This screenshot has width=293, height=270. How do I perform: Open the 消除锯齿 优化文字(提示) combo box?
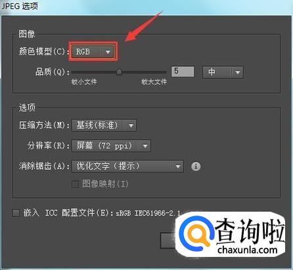click(127, 166)
